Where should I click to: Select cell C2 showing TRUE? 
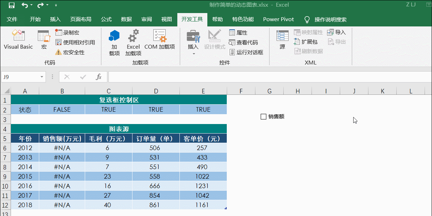click(x=108, y=110)
